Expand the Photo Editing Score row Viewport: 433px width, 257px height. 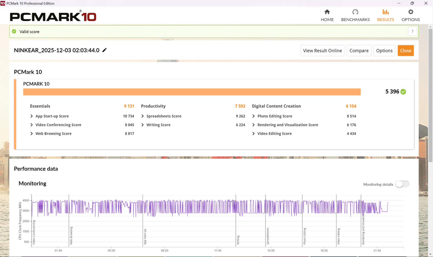(254, 116)
